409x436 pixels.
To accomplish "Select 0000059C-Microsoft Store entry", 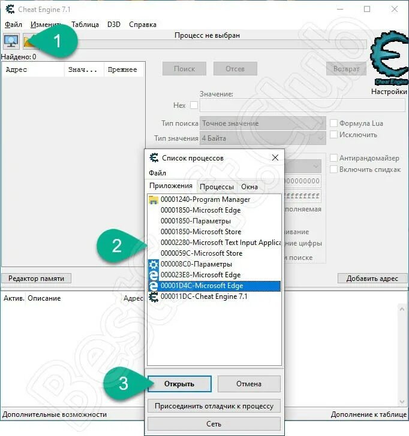I will click(x=214, y=253).
